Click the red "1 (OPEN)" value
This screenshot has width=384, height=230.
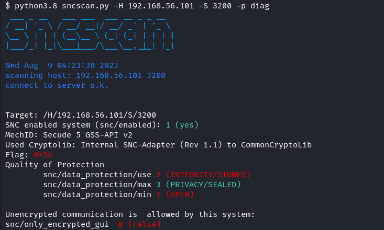175,194
